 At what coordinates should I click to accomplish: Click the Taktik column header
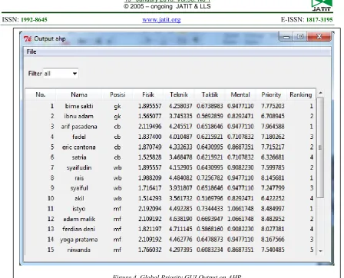coord(210,94)
